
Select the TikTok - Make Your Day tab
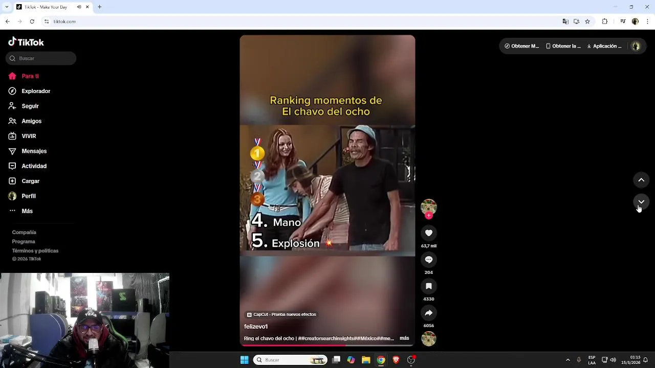point(52,7)
